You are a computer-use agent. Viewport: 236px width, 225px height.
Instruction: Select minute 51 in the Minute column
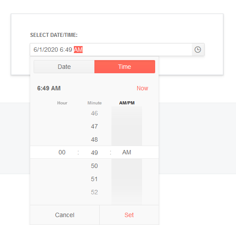[x=94, y=179]
